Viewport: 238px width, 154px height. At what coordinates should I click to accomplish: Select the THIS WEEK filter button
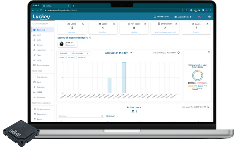(71, 58)
